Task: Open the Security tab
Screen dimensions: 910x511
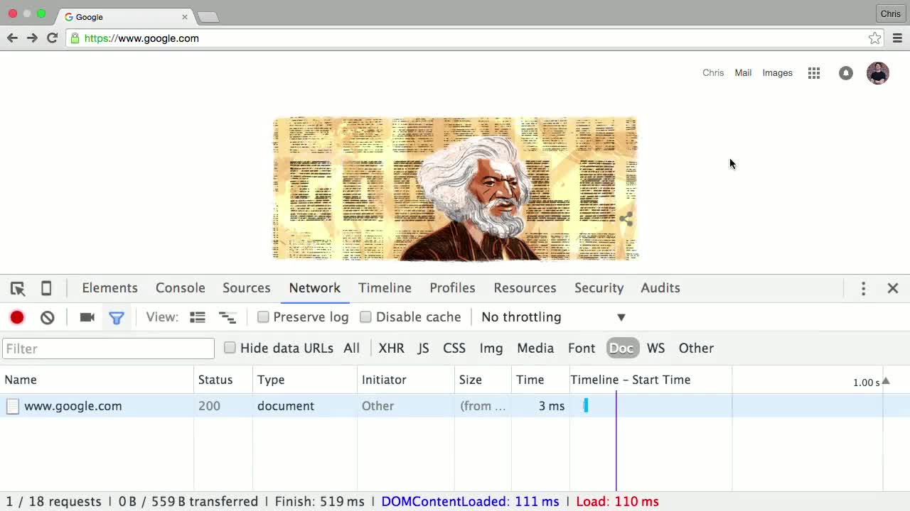Action: click(599, 288)
